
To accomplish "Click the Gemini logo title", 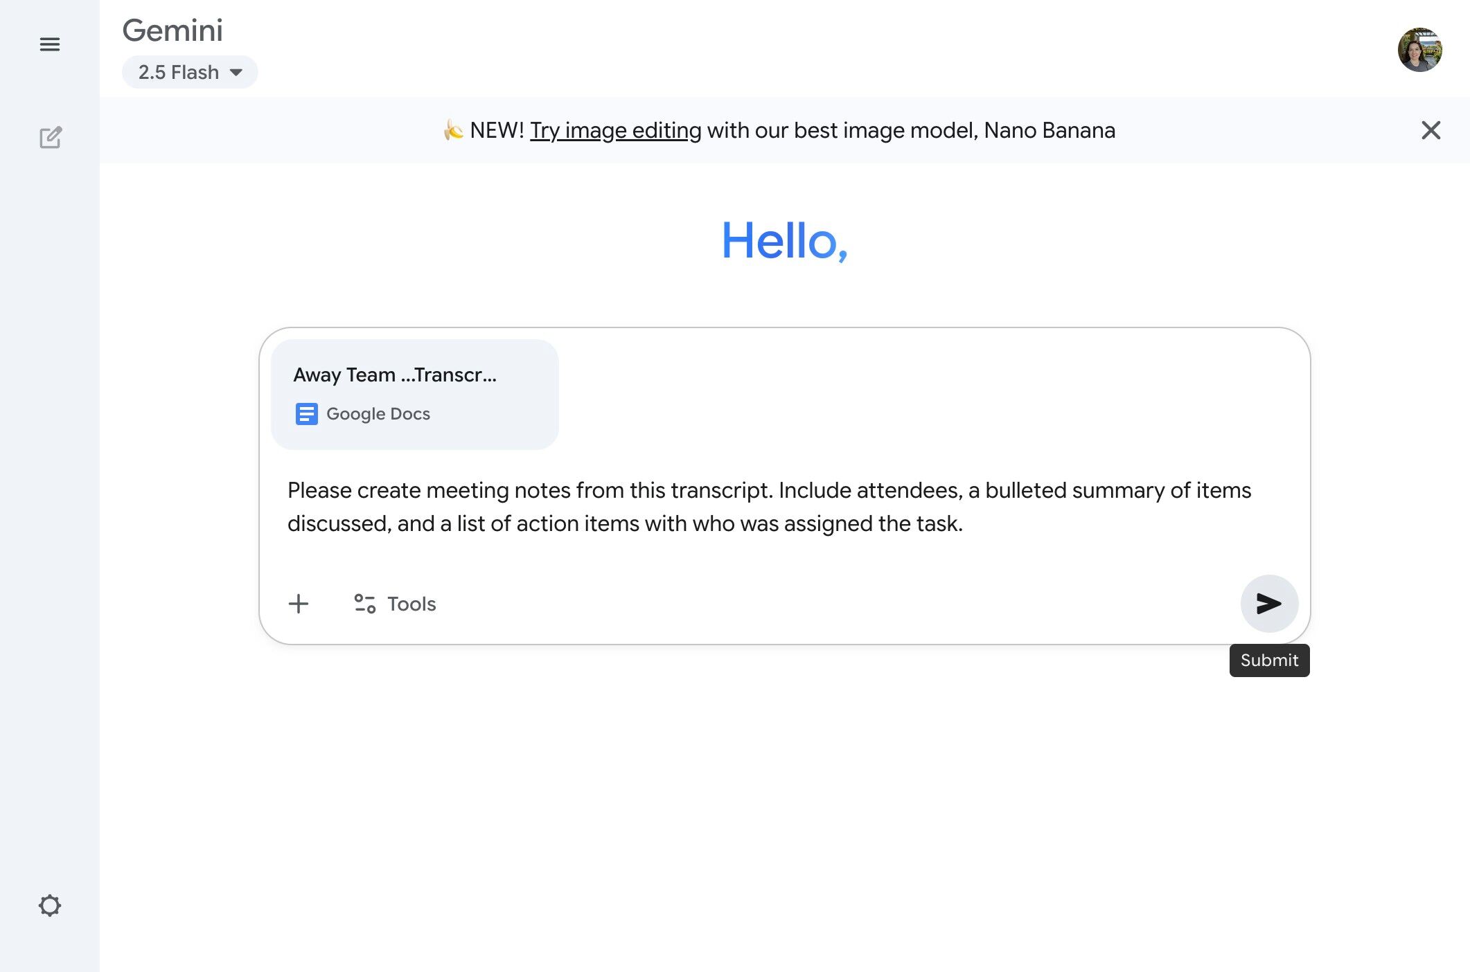I will point(172,30).
